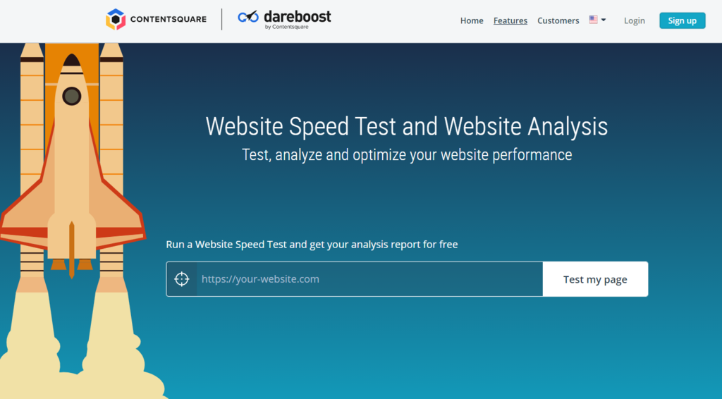Click the crosshair target icon in URL field
This screenshot has height=399, width=722.
[182, 279]
